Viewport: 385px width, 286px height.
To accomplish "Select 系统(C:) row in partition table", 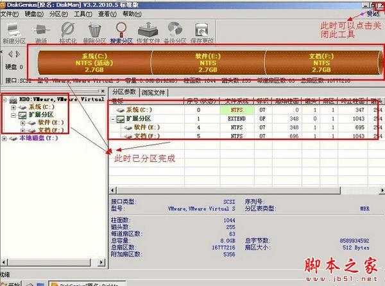I will (246, 110).
